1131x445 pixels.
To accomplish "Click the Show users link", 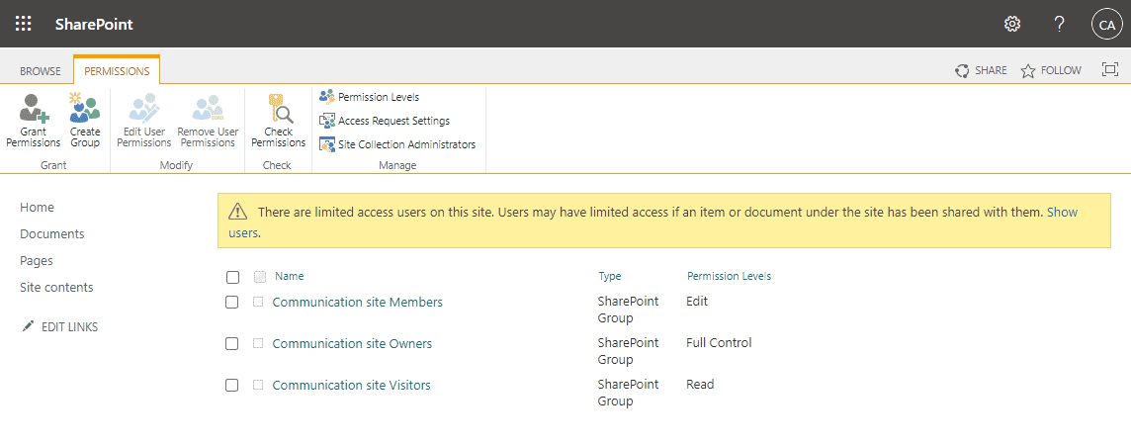I will point(1063,212).
